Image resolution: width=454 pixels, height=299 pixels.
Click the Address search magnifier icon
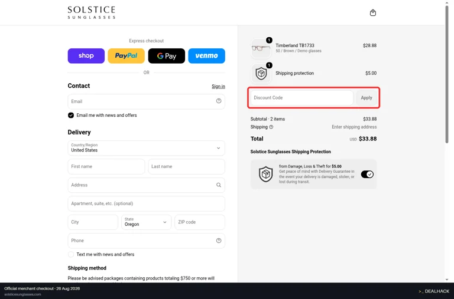pyautogui.click(x=219, y=185)
